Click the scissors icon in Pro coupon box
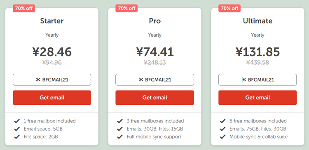 click(x=141, y=80)
